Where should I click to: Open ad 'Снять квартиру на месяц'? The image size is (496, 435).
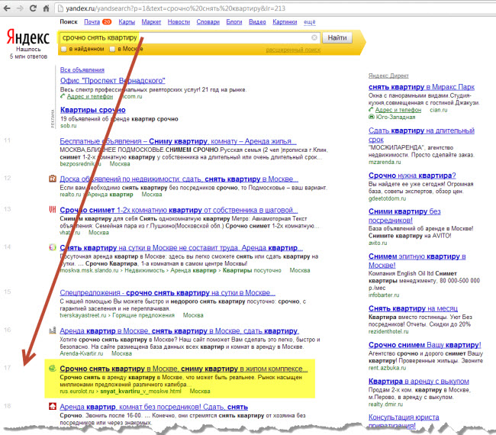(413, 308)
